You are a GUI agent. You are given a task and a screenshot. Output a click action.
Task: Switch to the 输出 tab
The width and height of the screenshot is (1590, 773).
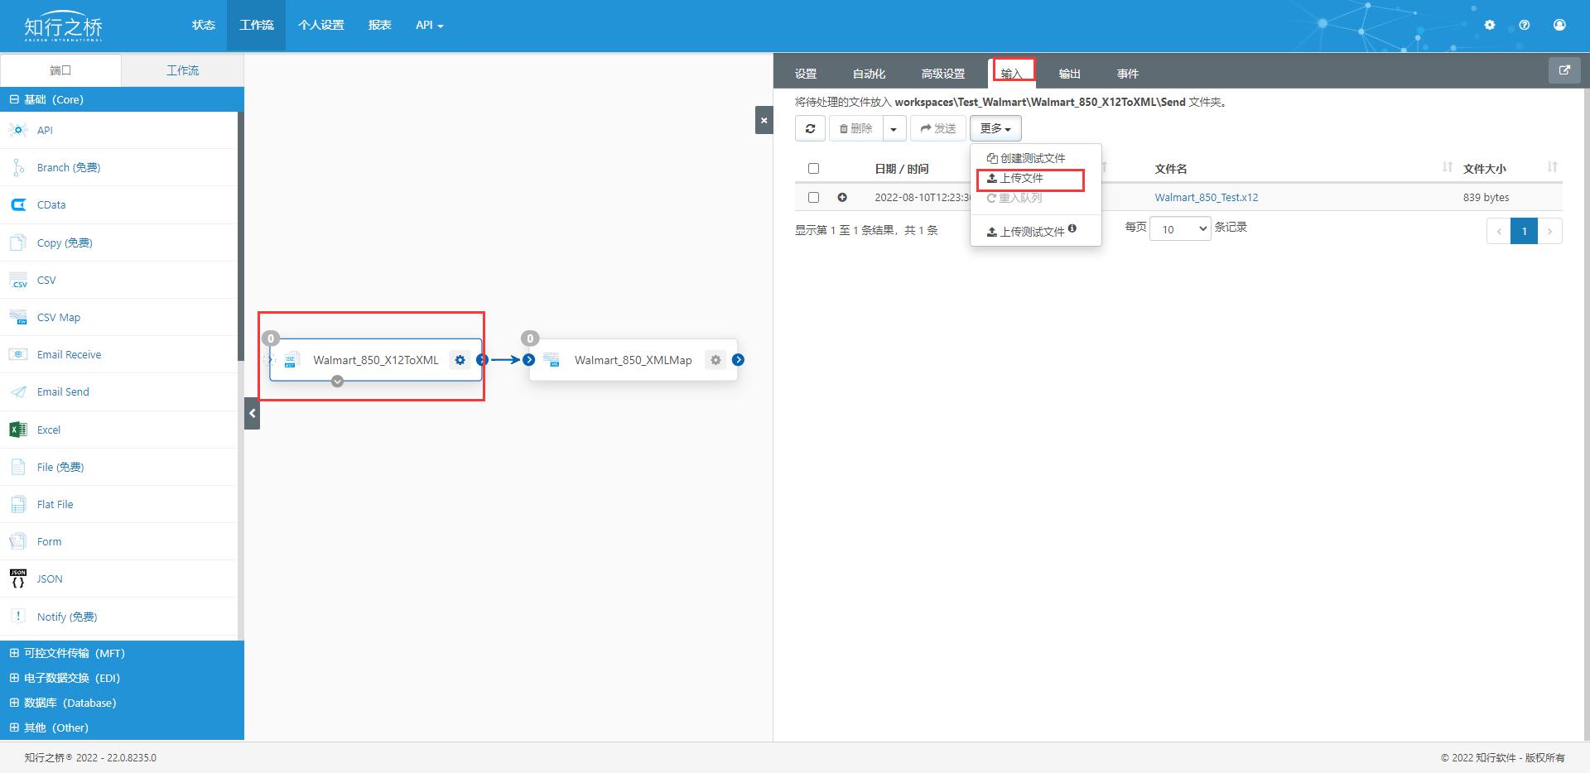pos(1069,74)
